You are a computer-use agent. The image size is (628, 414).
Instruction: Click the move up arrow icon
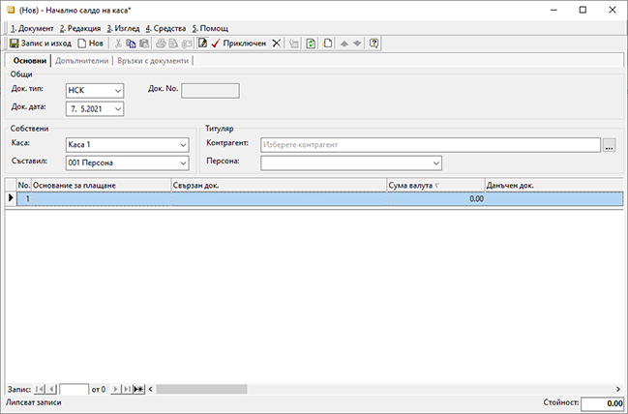344,44
